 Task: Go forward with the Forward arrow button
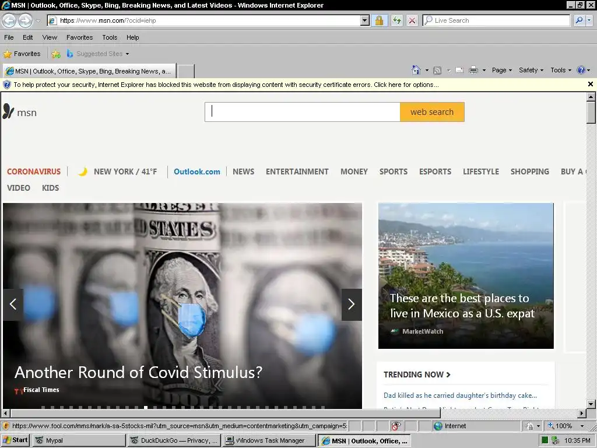(26, 20)
